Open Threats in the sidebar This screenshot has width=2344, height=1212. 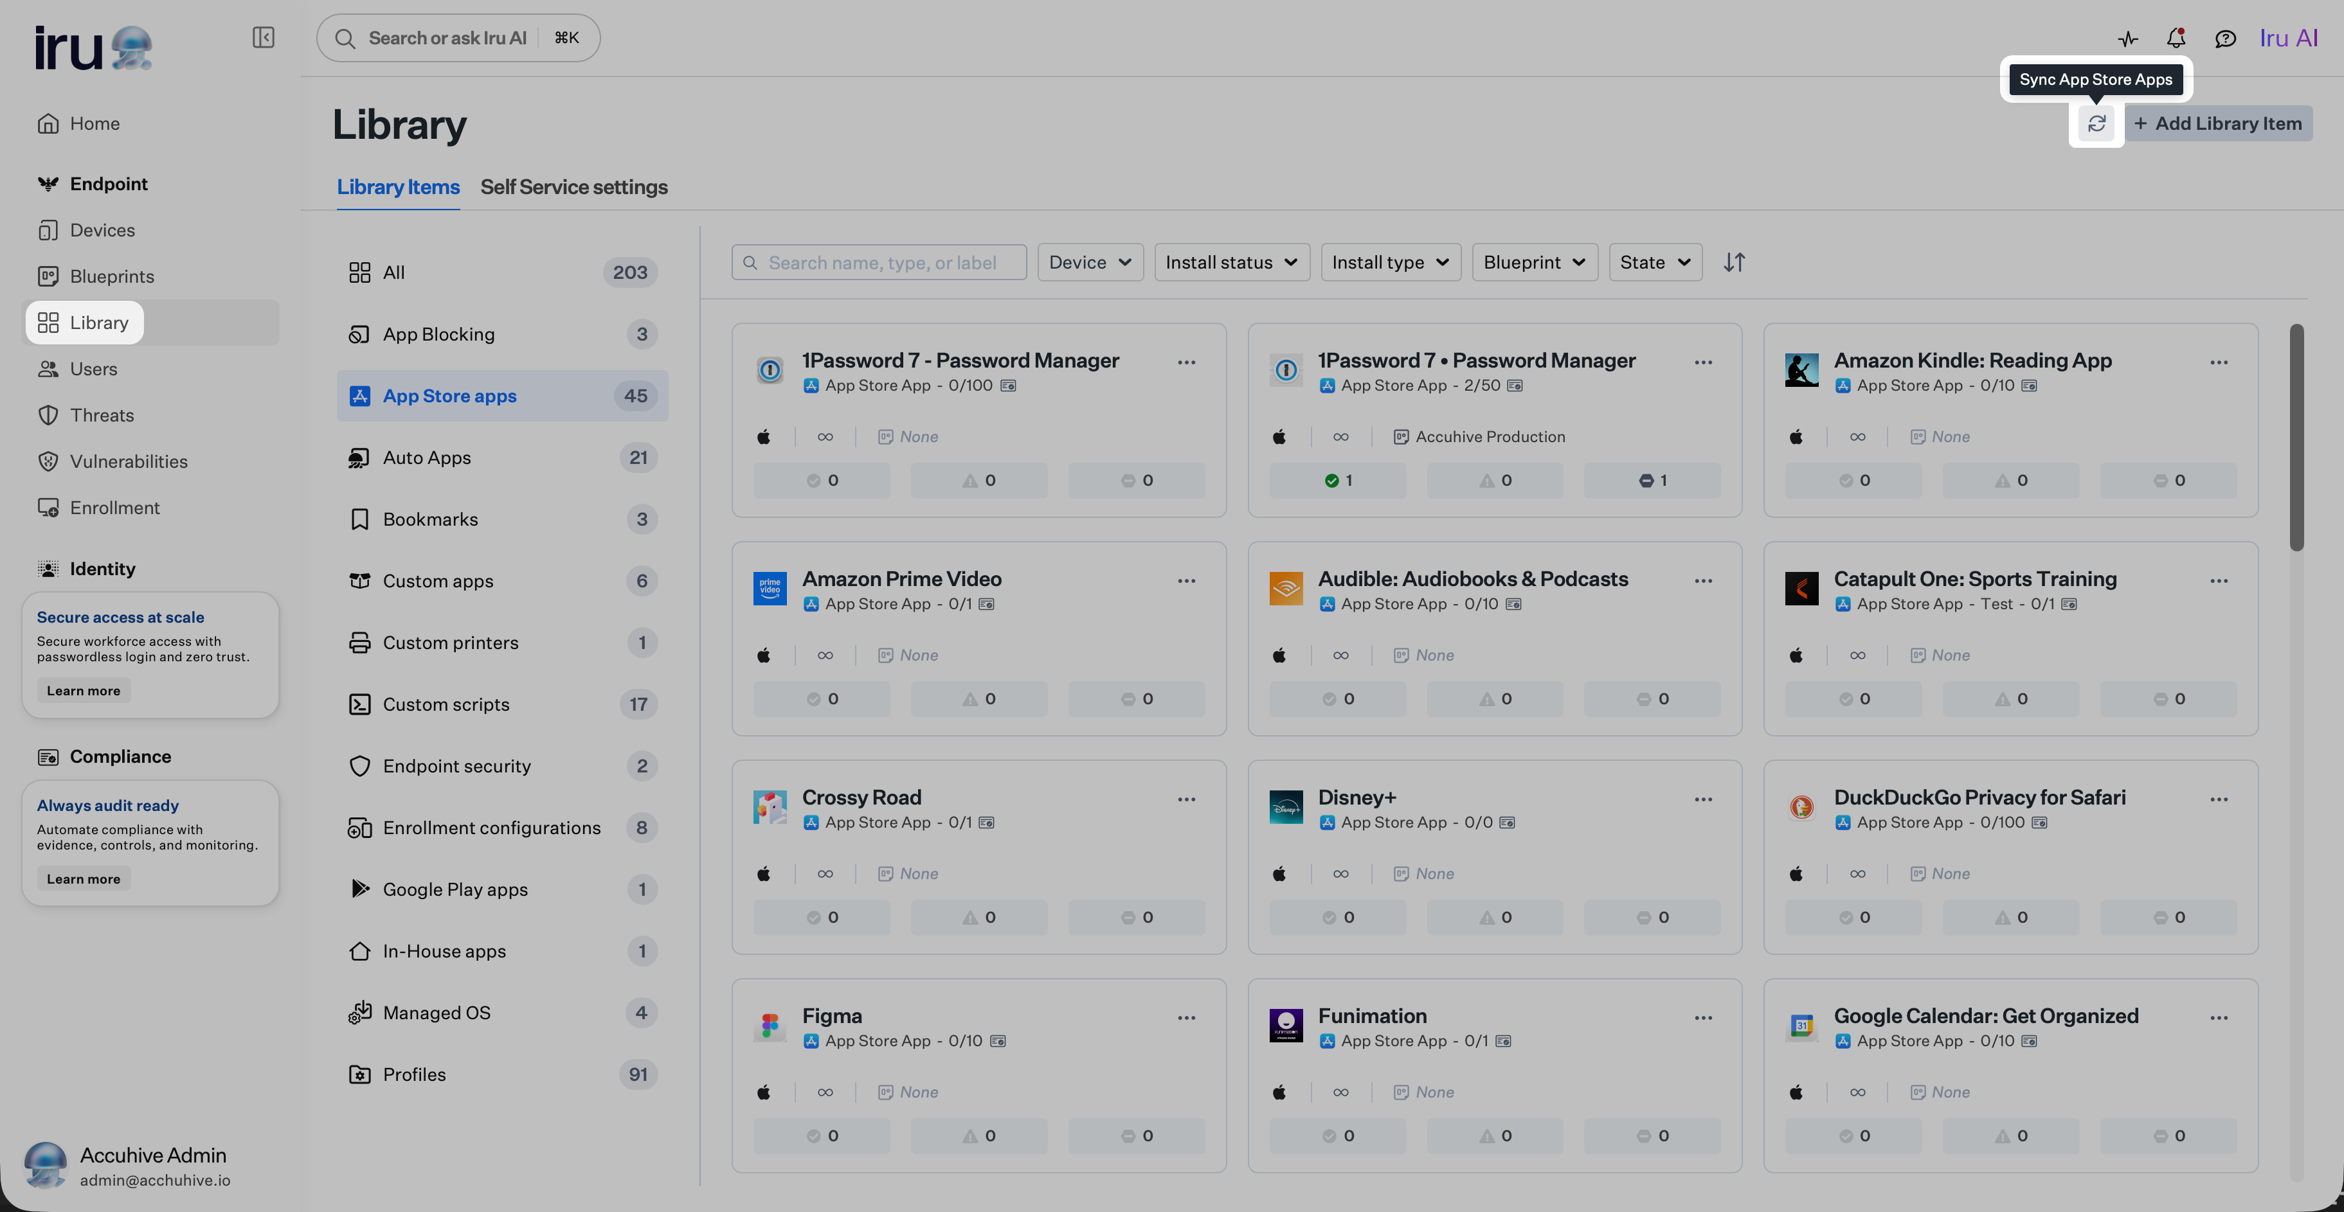click(102, 416)
